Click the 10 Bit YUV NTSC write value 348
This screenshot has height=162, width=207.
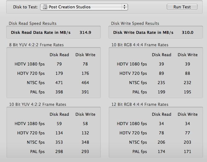85,142
